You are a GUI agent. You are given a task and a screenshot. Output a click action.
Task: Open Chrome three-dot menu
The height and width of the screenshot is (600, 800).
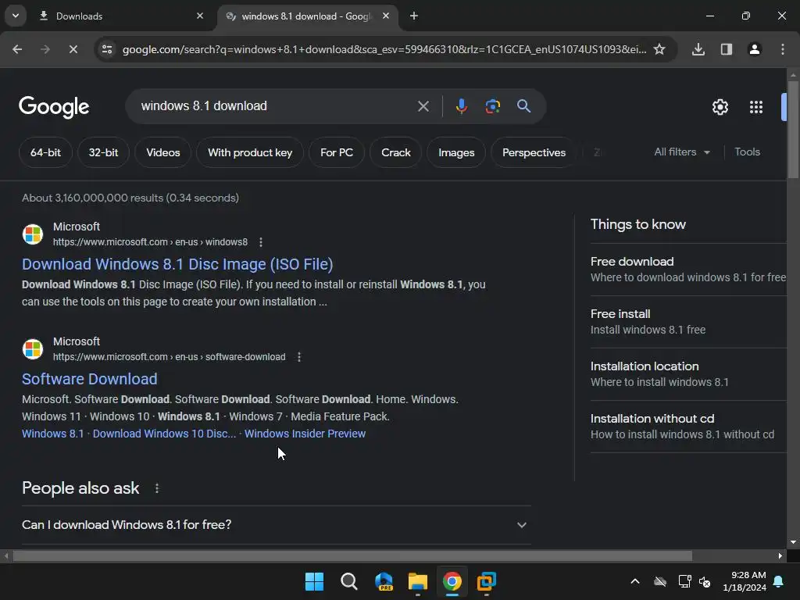(782, 49)
